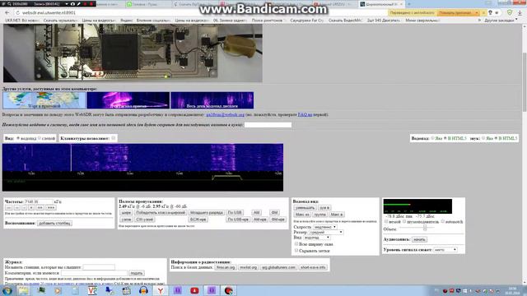This screenshot has width=527, height=296.
Task: Open the Yandex browser 'Y' taskbar icon
Action: [161, 290]
